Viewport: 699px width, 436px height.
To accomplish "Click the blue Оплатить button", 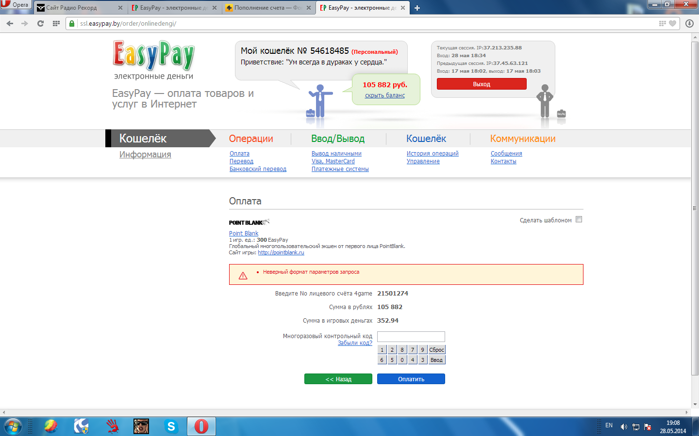I will (x=411, y=379).
